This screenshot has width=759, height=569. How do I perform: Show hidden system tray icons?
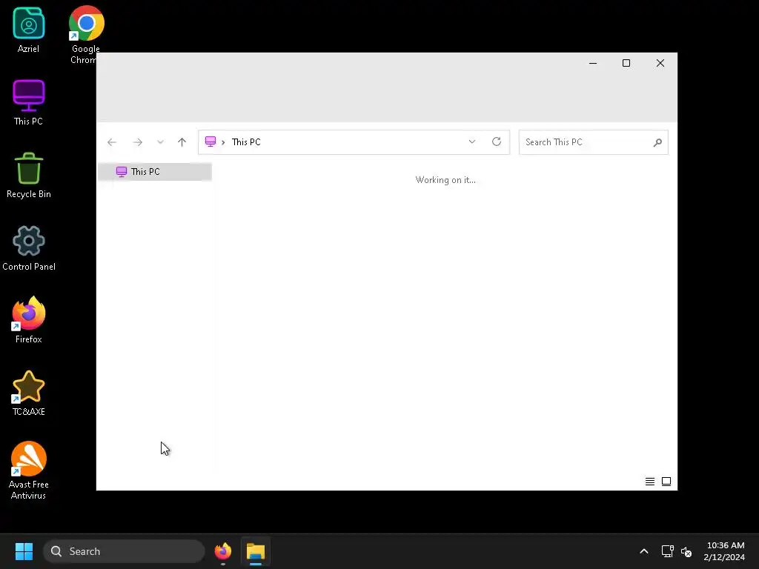[644, 551]
